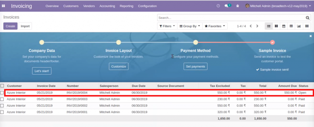Click the 230.00 ₹ Tax Excluded cell
This screenshot has width=314, height=127.
(x=224, y=99)
